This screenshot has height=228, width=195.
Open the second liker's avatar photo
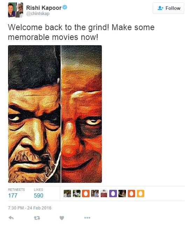pos(77,194)
